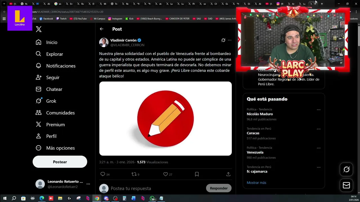Open the Chrome apps grid icon
This screenshot has width=360, height=202.
pos(4,19)
